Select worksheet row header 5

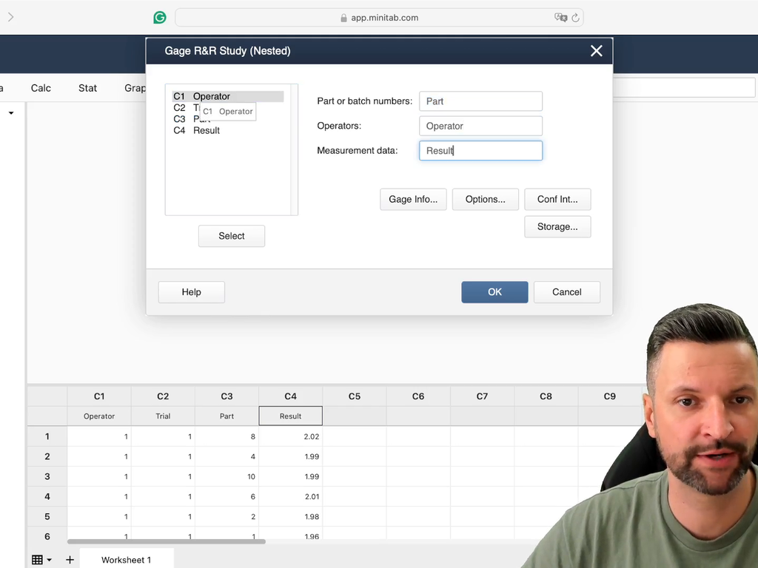click(x=47, y=516)
